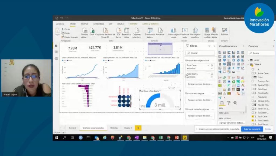Image resolution: width=276 pixels, height=156 pixels.
Task: Import data with the Excel icon
Action: pyautogui.click(x=92, y=30)
